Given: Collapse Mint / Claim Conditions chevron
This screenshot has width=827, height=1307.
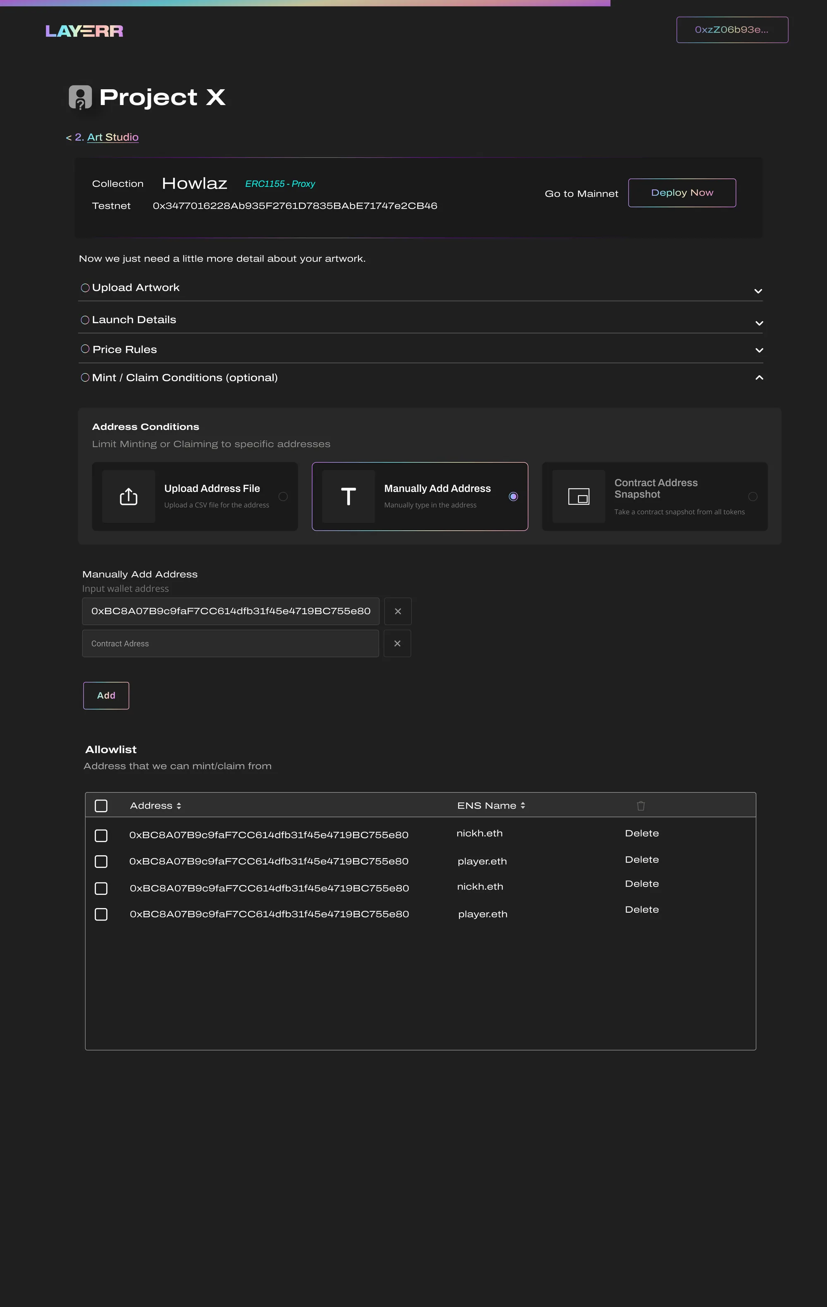Looking at the screenshot, I should (759, 377).
